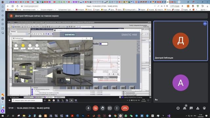Viewport: 210px width, 118px height.
Task: Expand the Бесплатные онлайн bookmark folder
Action: click(x=31, y=10)
